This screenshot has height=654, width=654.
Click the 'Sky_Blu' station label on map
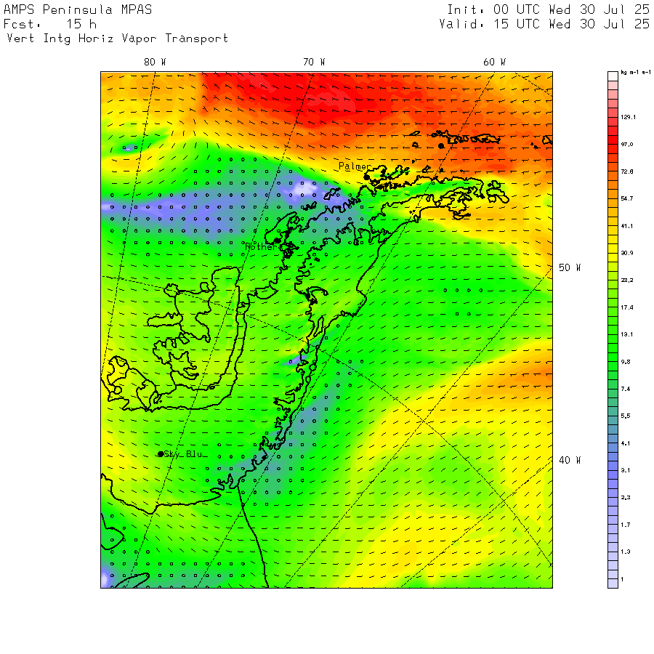point(183,453)
